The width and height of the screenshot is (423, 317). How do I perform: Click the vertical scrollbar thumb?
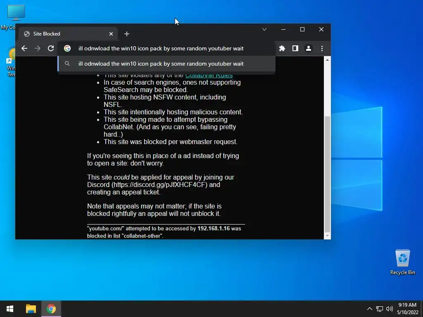pyautogui.click(x=327, y=174)
